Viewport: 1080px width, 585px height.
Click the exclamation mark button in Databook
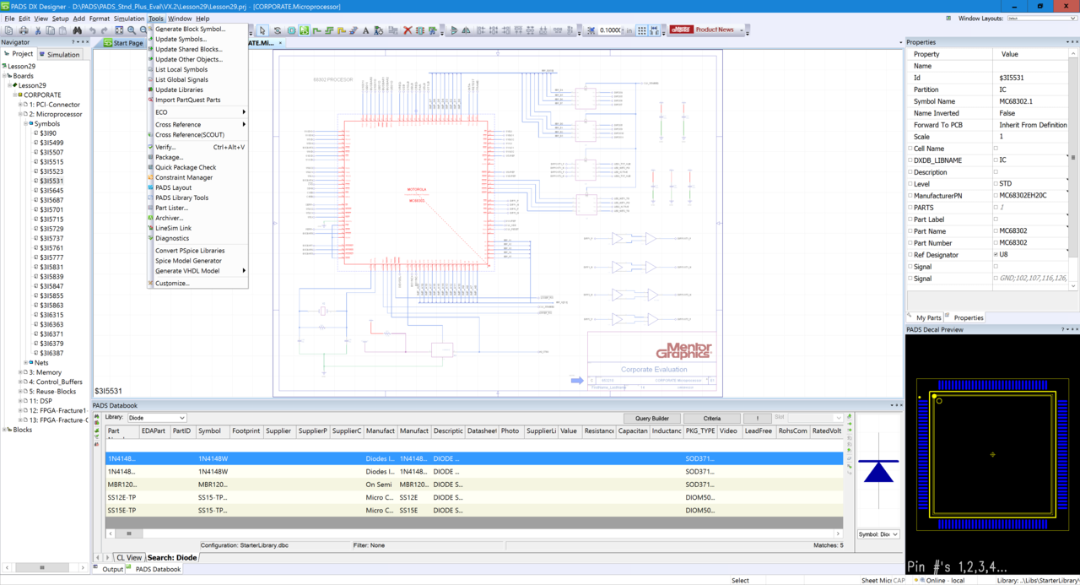[757, 418]
